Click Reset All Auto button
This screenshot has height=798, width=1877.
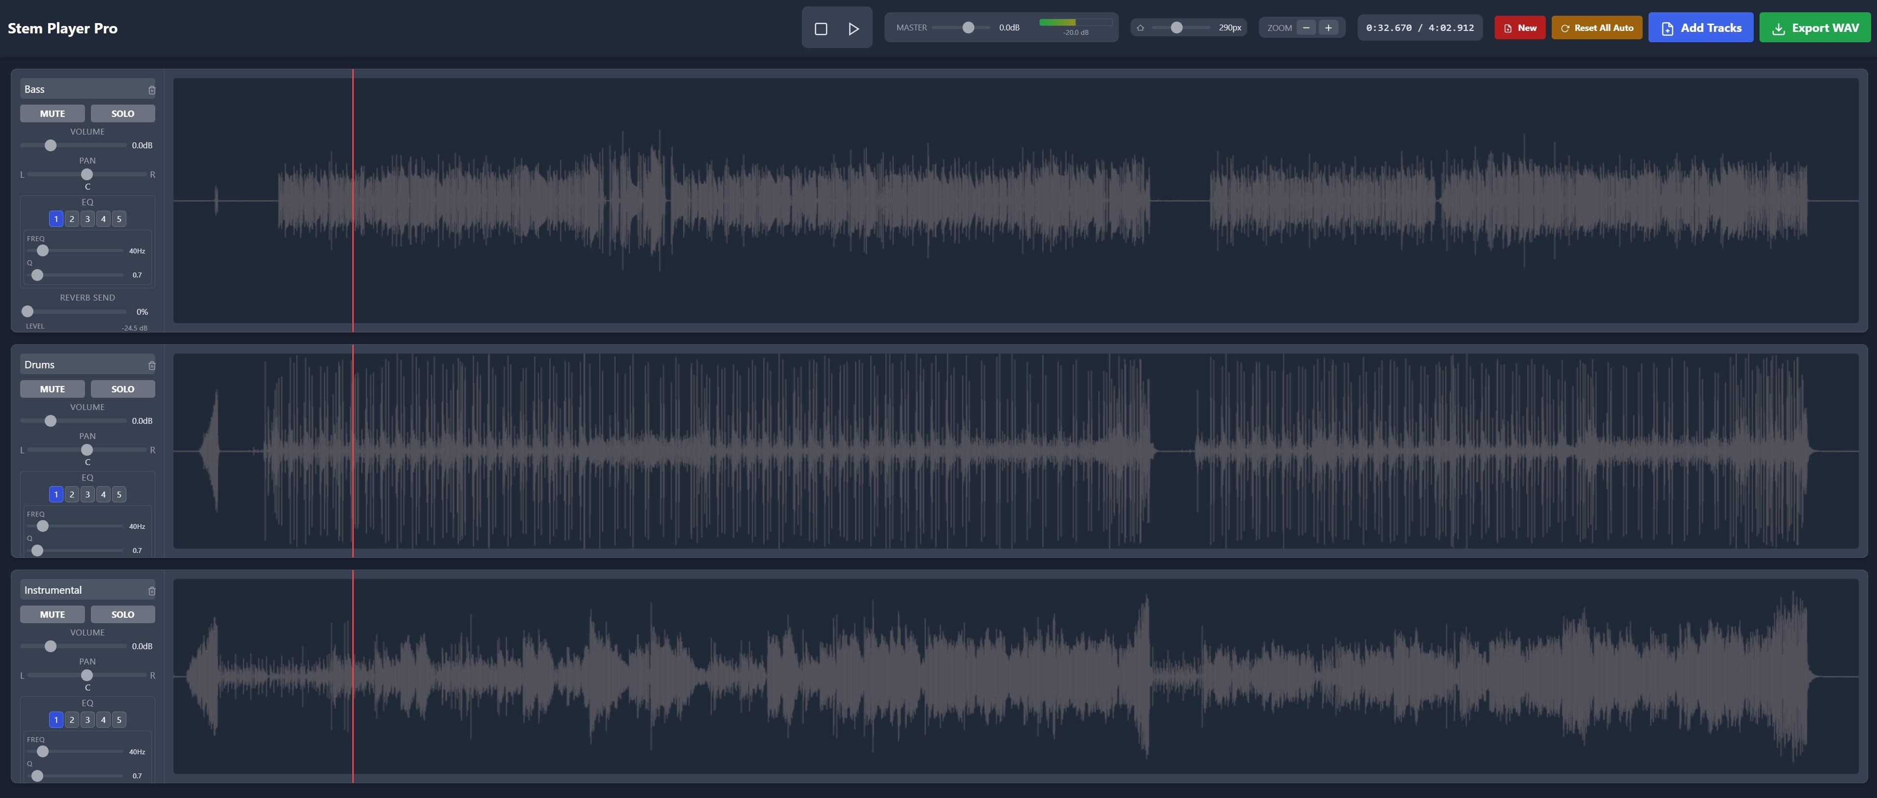tap(1596, 28)
